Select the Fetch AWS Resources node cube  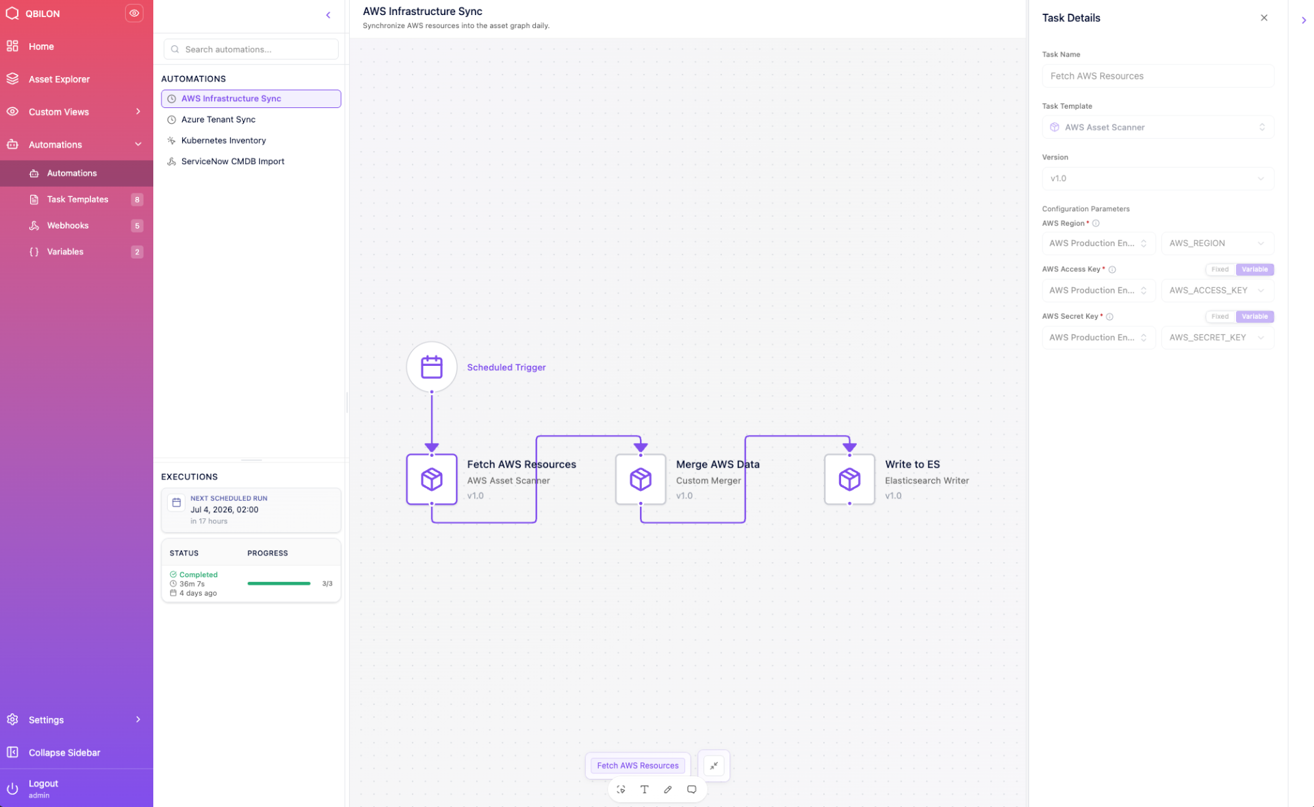coord(432,479)
